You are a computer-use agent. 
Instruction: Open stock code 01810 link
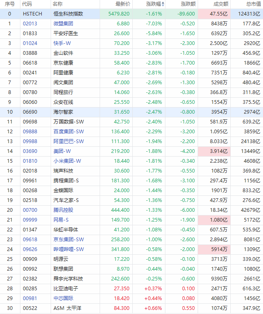click(30, 161)
